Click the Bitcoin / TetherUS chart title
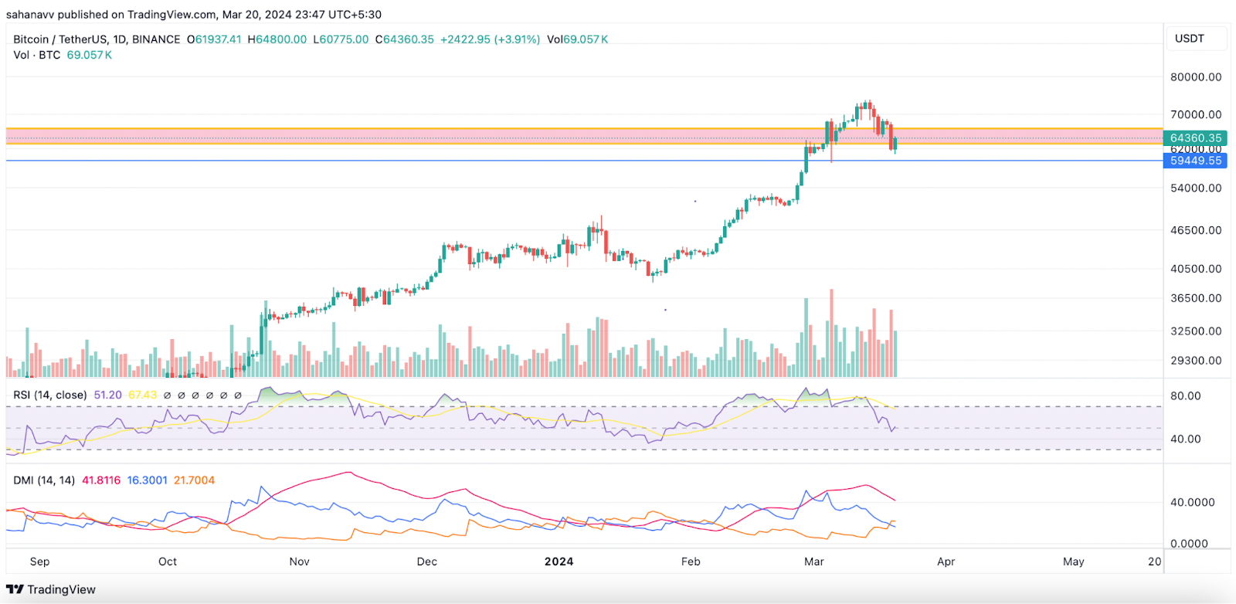 97,39
